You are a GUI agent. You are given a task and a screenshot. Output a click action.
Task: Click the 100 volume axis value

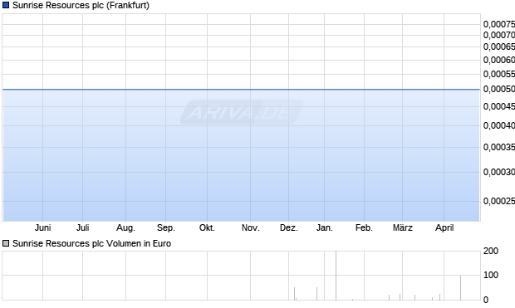491,275
